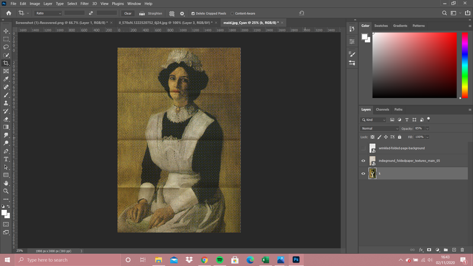This screenshot has width=473, height=266.
Task: Open the Color panel flyout menu
Action: (469, 26)
